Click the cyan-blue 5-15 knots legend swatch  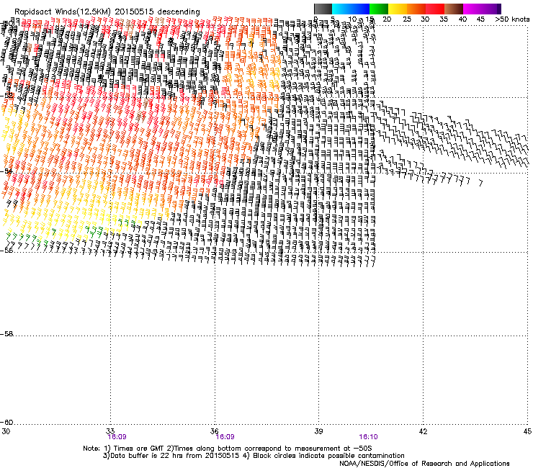pyautogui.click(x=351, y=9)
